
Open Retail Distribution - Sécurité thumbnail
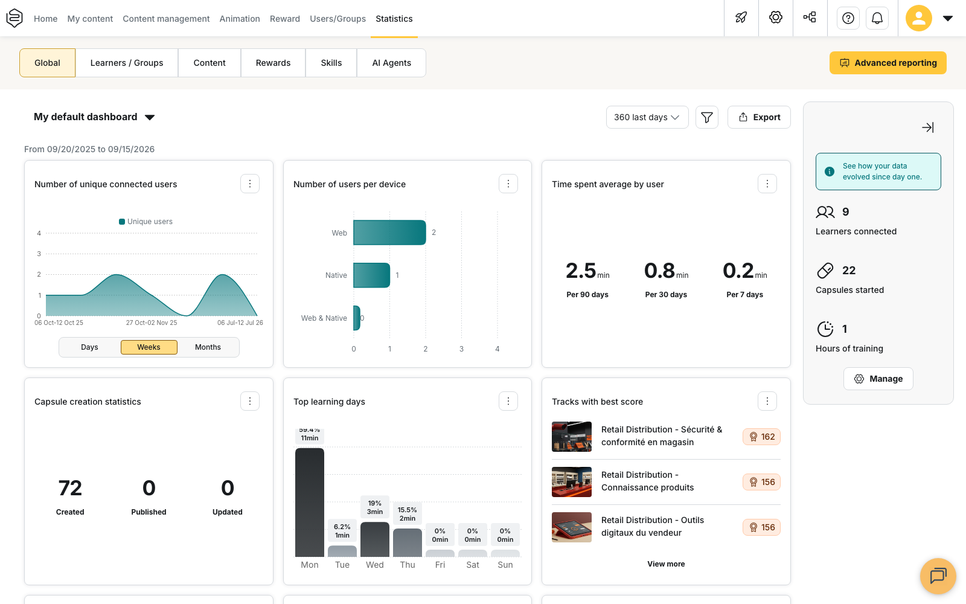tap(572, 437)
